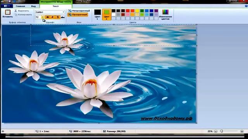
Task: Click the cursor position crosshair icon in status bar
Action: 3,131
